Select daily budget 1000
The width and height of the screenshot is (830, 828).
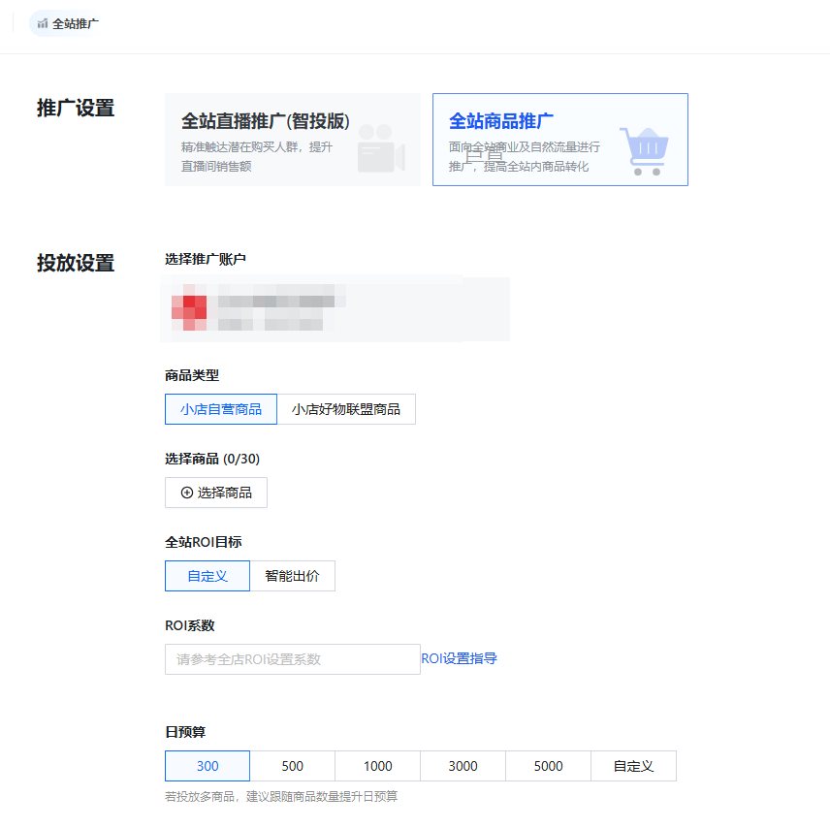(x=378, y=766)
